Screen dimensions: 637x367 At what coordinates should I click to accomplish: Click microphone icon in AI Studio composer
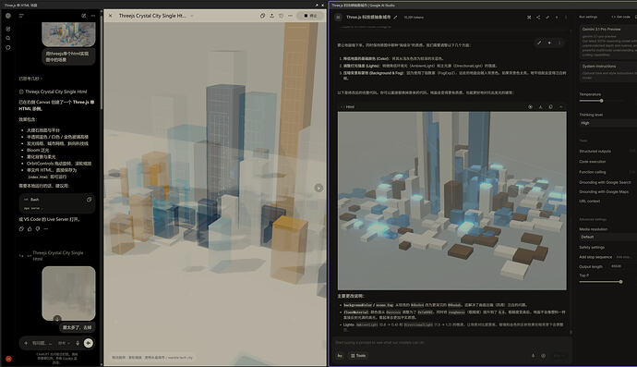[533, 356]
